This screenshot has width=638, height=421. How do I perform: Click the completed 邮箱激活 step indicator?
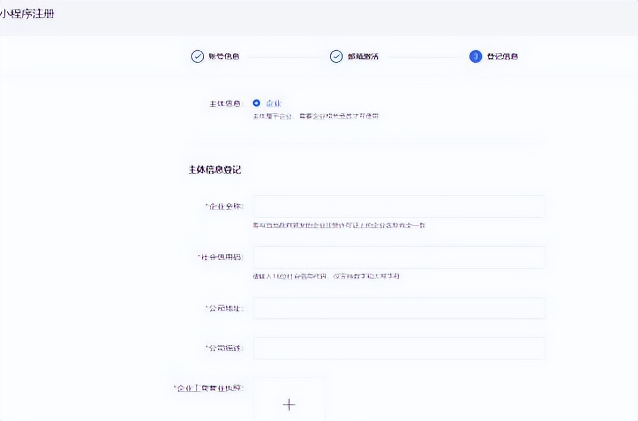click(x=336, y=56)
